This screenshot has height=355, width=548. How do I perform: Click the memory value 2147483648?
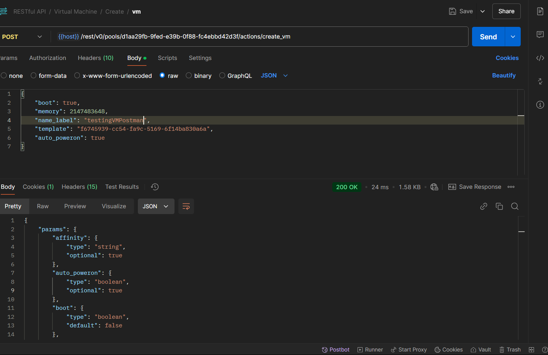point(87,111)
